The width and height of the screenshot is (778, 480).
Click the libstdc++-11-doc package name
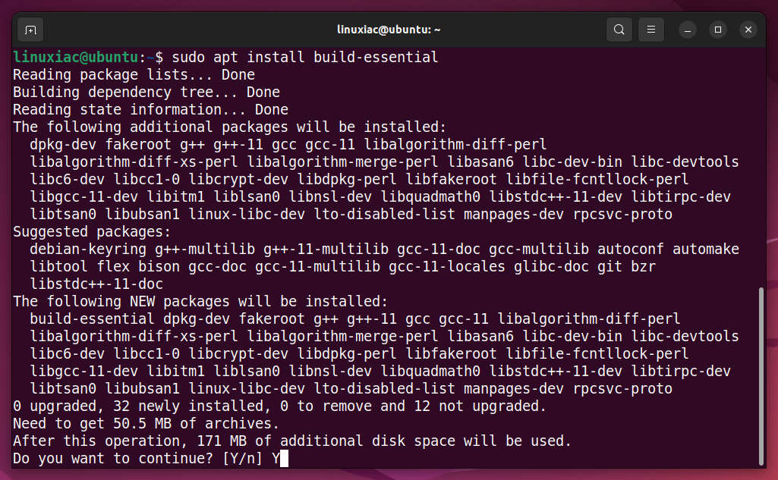(x=96, y=284)
